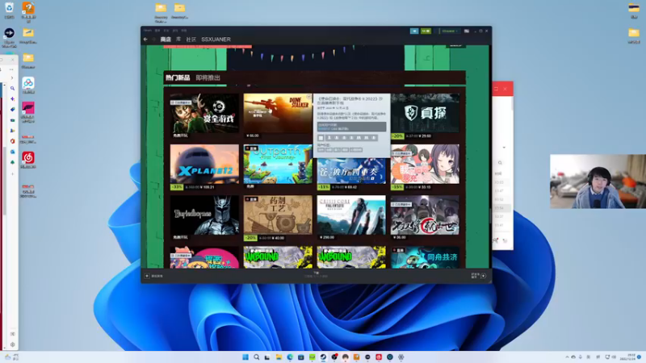Open the red app icon on taskbar

[379, 357]
